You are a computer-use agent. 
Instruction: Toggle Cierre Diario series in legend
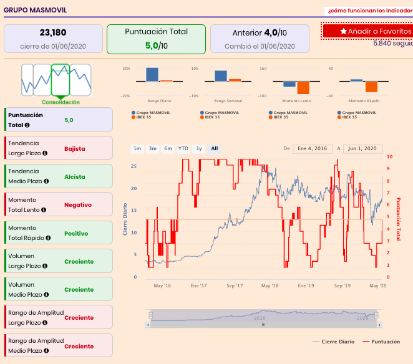[x=333, y=342]
